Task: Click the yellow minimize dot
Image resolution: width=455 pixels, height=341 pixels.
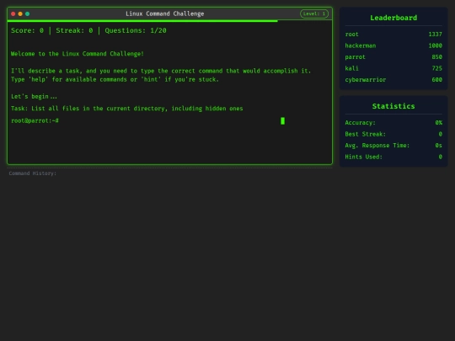Action: [20, 13]
